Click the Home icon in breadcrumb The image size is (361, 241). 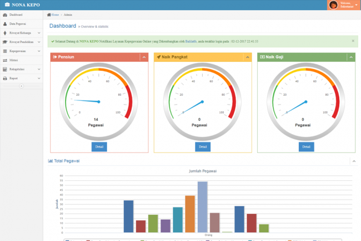pos(49,14)
